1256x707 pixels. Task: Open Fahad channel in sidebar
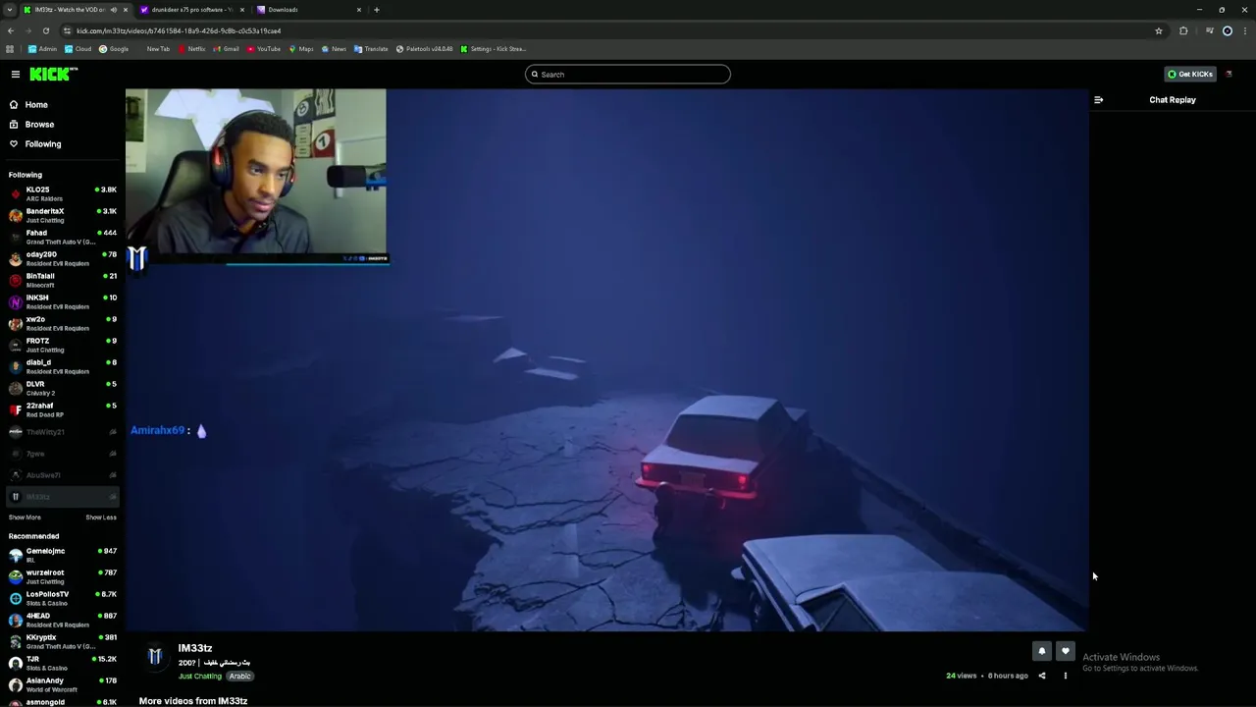[63, 237]
